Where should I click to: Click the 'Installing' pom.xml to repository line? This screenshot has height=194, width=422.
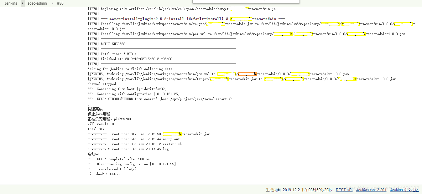pos(247,34)
